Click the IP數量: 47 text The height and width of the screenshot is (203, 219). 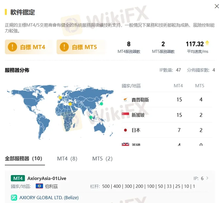click(170, 70)
